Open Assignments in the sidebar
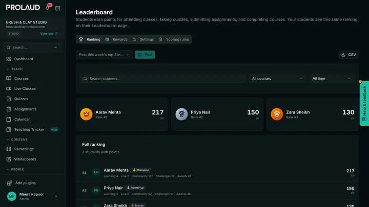 (x=33, y=109)
